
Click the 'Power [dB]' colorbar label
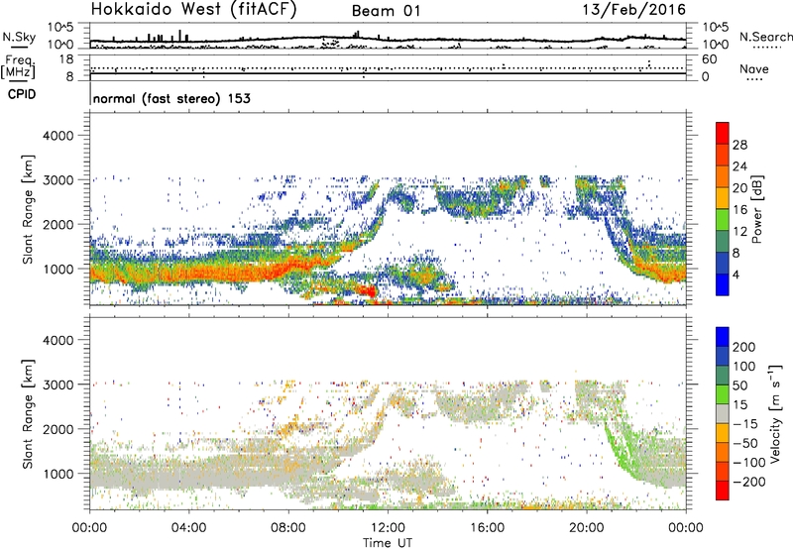[x=756, y=209]
